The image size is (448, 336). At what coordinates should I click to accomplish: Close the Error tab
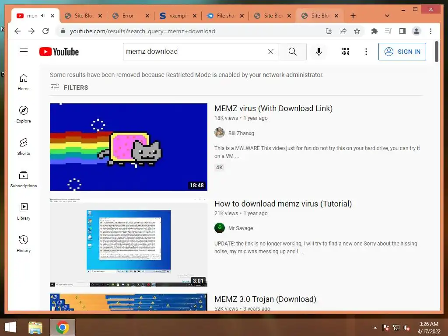click(147, 16)
